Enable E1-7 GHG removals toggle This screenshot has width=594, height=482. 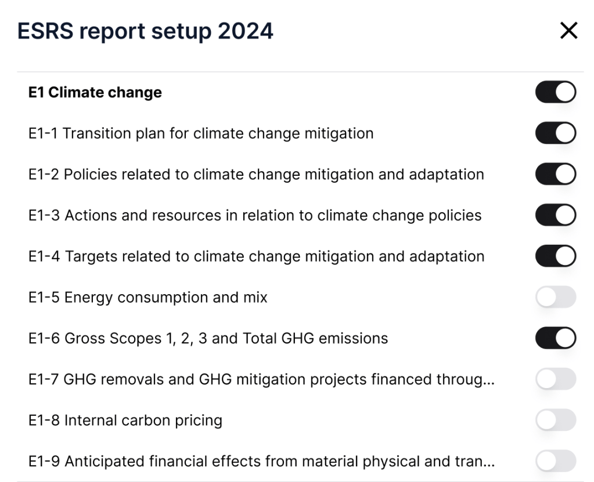click(555, 379)
